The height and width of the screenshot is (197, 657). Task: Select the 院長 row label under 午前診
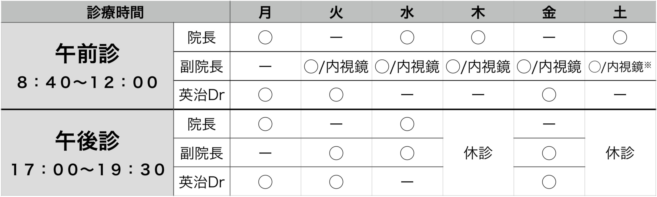pyautogui.click(x=202, y=38)
